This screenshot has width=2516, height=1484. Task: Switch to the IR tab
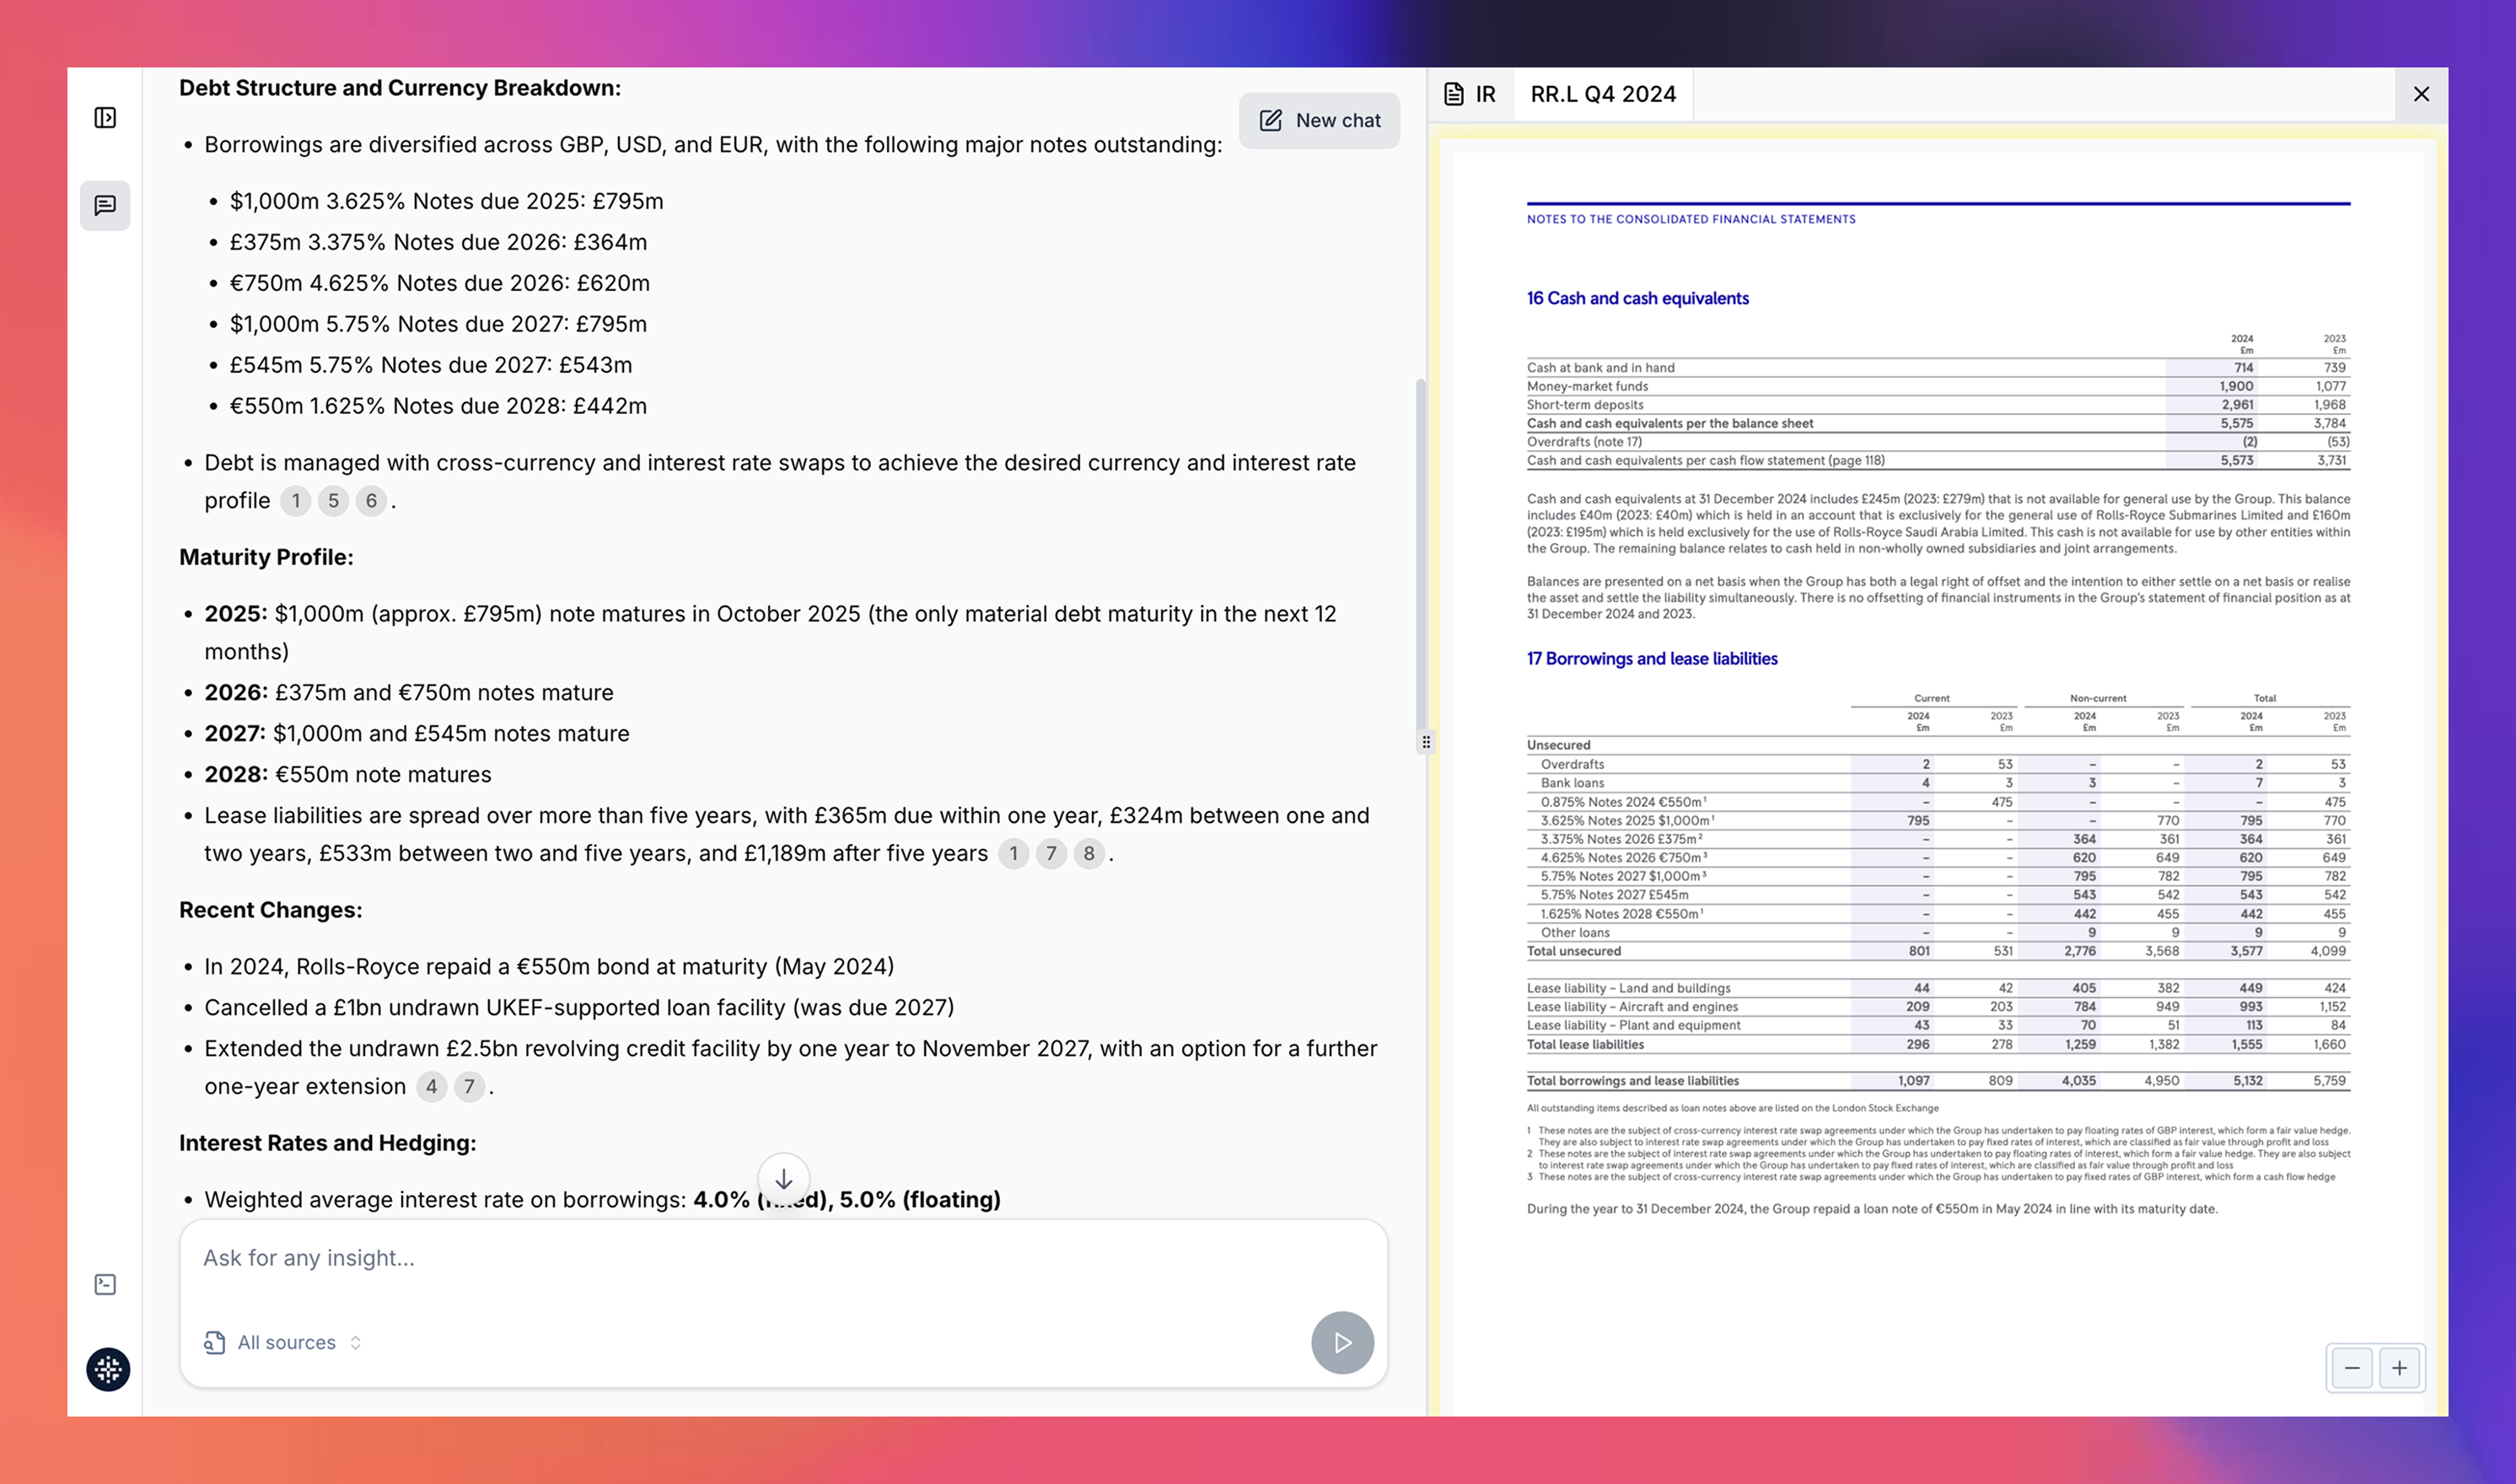[1471, 94]
